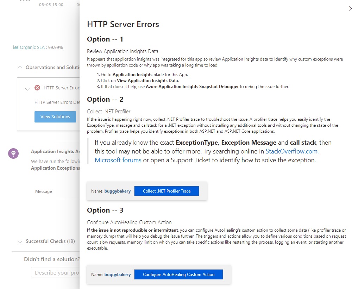Click the View Solutions button
352x289 pixels.
(x=55, y=117)
